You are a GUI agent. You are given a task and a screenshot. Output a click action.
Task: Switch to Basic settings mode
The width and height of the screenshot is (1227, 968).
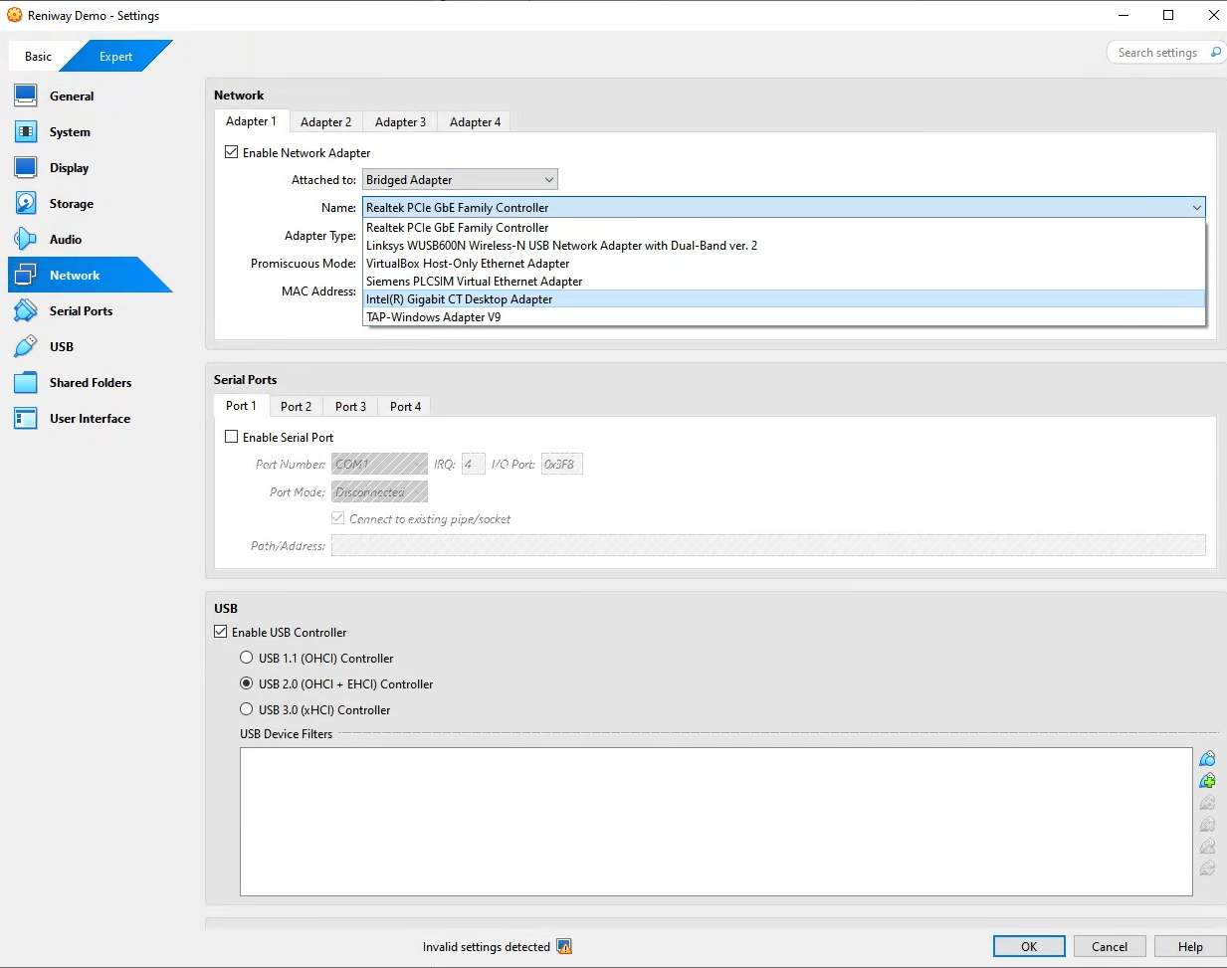(x=39, y=57)
